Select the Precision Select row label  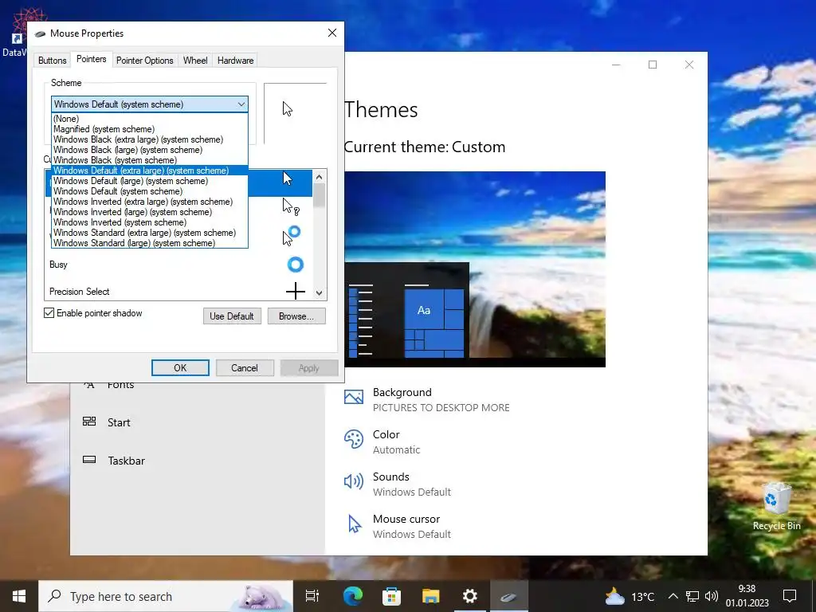[x=79, y=292]
